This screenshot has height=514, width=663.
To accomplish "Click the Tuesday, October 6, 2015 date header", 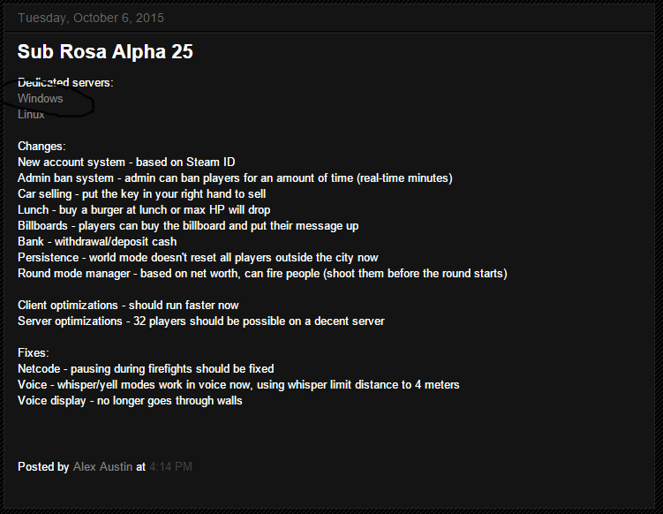I will click(91, 18).
